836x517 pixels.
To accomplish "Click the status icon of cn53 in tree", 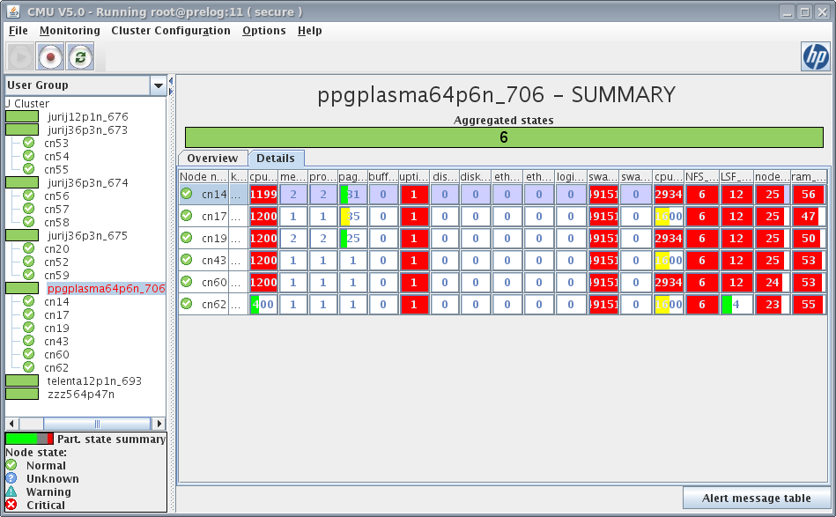I will click(x=28, y=144).
